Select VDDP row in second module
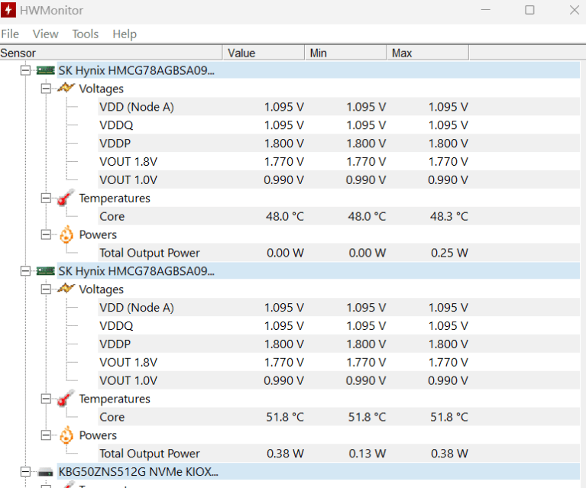The height and width of the screenshot is (488, 586). (x=338, y=344)
